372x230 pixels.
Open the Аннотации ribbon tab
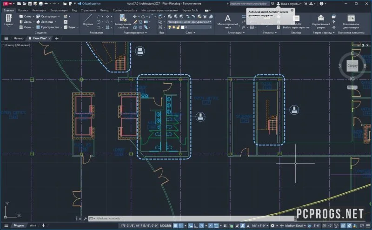(x=39, y=10)
